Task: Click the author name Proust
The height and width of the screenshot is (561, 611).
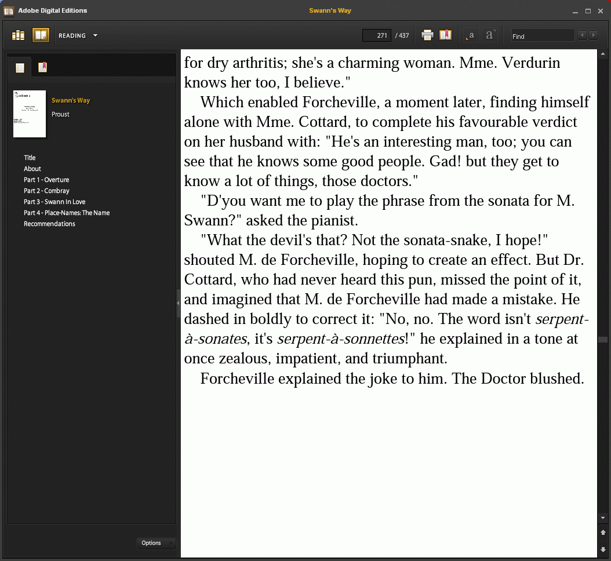Action: tap(60, 114)
